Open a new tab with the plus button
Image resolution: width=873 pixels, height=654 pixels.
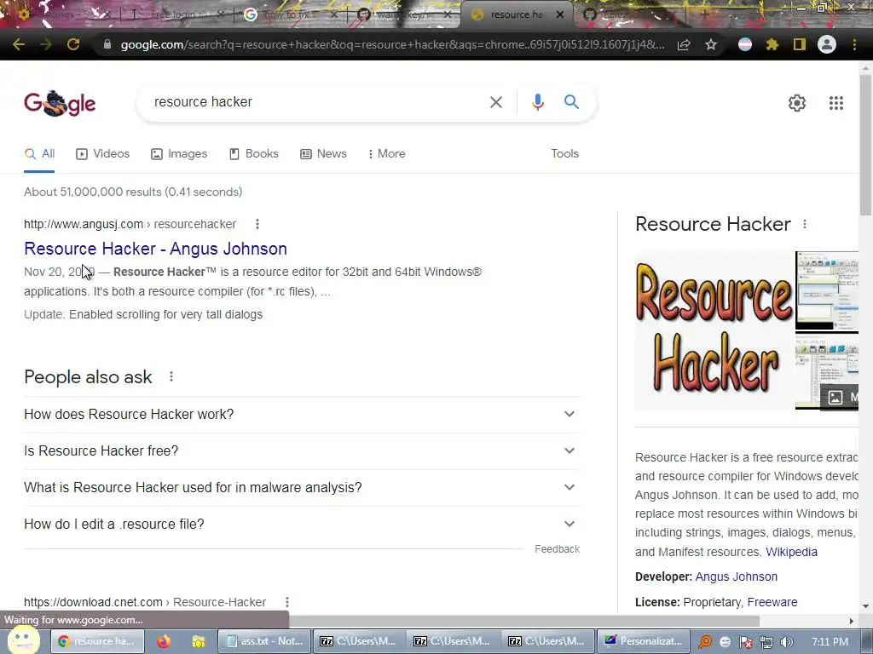tap(705, 15)
